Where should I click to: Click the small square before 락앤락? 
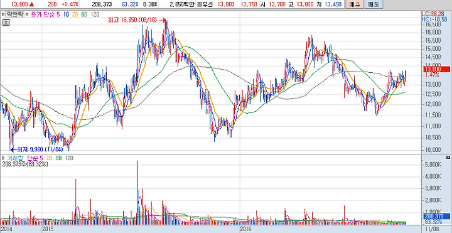coord(3,14)
